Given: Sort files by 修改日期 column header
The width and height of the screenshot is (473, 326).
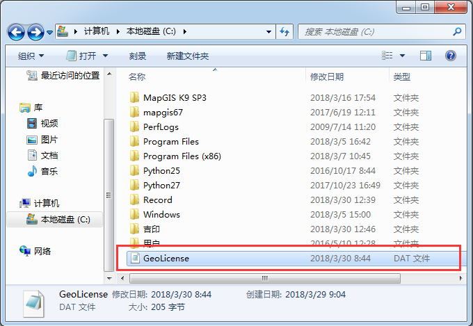Looking at the screenshot, I should (328, 76).
